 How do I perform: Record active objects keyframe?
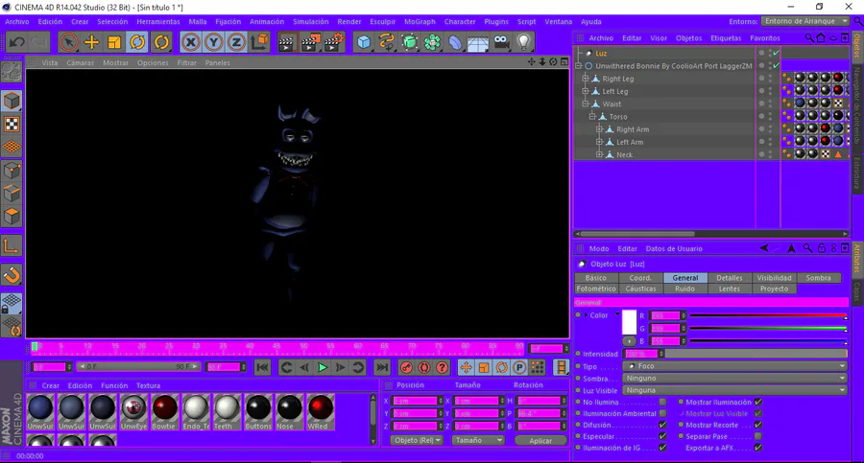pyautogui.click(x=406, y=367)
